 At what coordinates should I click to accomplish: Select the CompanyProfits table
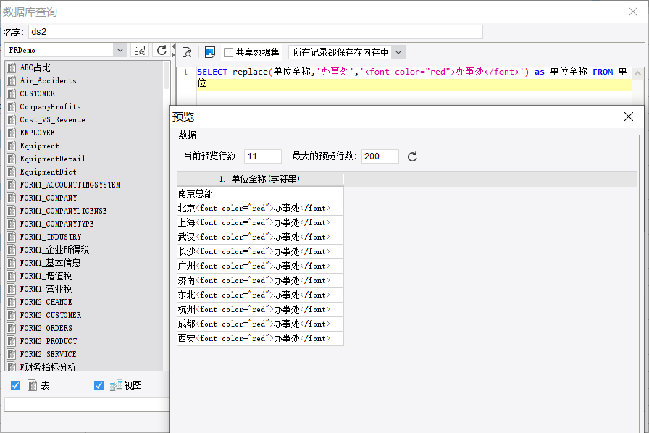click(85, 106)
